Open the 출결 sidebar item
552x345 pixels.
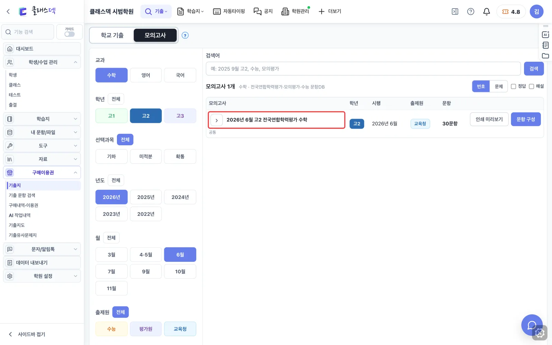click(13, 105)
